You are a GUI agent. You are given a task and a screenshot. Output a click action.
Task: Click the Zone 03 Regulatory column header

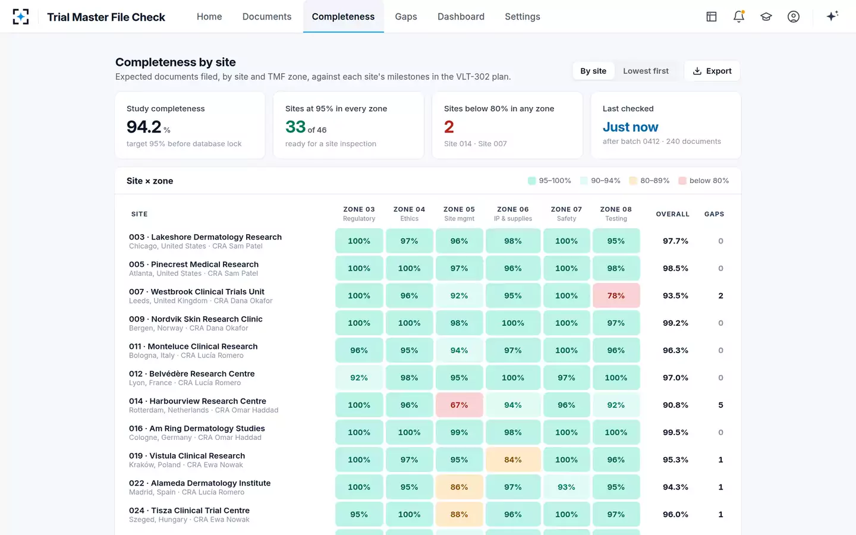[x=359, y=213]
